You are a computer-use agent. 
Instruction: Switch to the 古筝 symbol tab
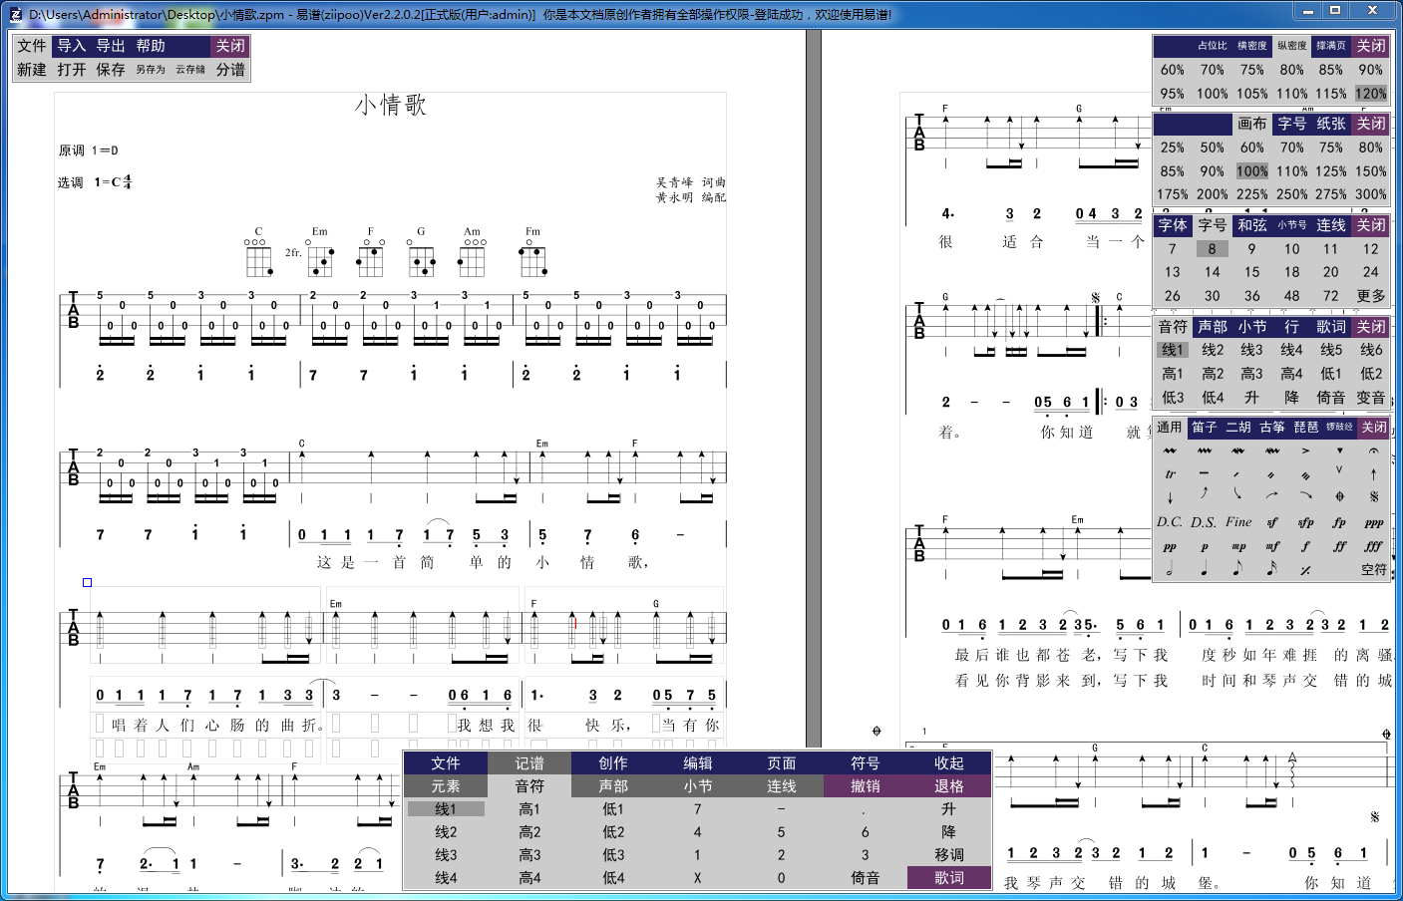(1272, 428)
